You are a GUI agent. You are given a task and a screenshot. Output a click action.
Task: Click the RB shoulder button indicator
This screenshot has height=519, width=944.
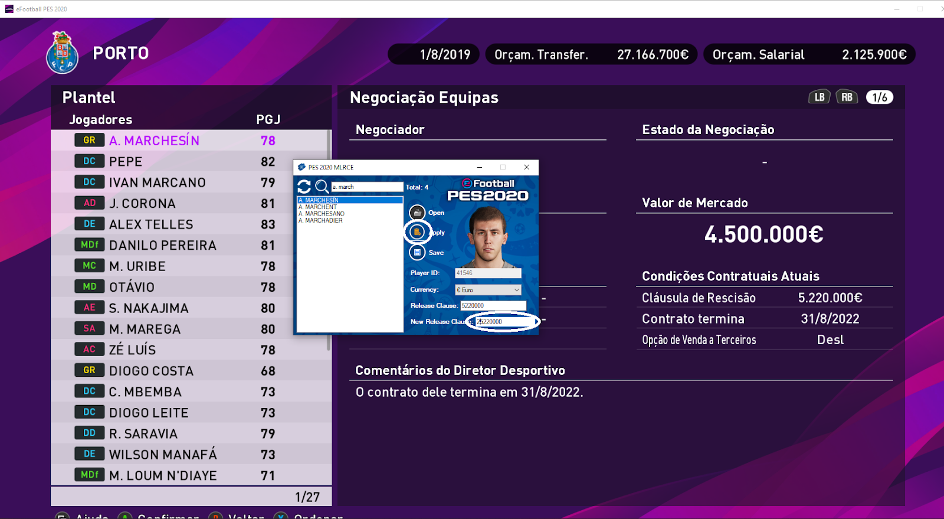[847, 97]
